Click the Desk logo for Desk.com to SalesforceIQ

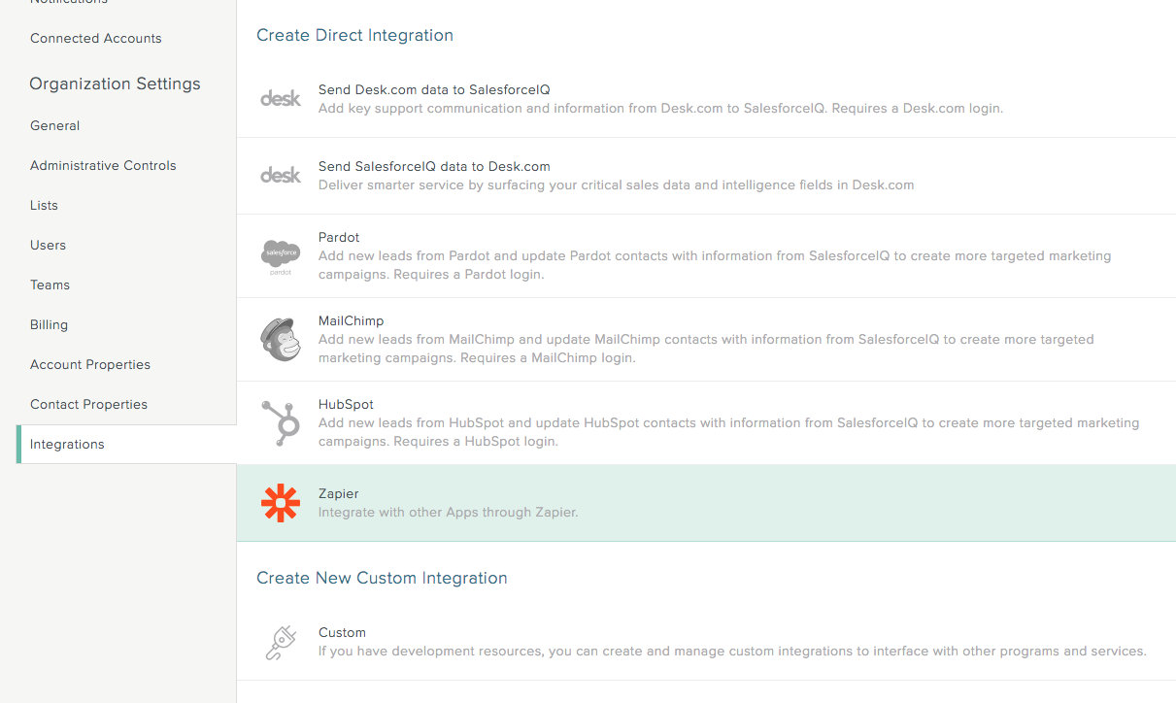tap(281, 98)
